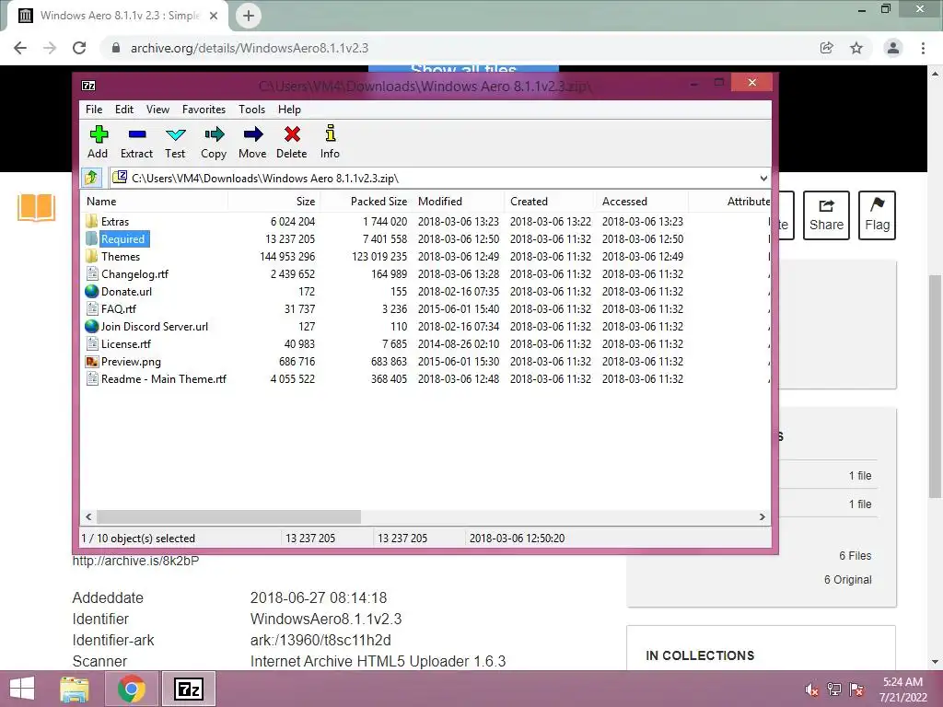Sort by Packed Size column header
943x707 pixels.
[367, 202]
